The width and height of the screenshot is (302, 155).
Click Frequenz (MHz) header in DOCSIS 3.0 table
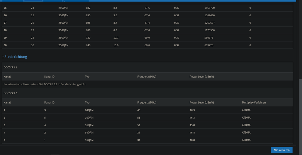pos(147,103)
